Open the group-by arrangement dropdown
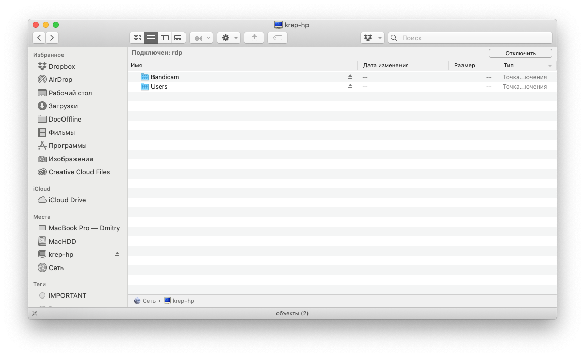The width and height of the screenshot is (585, 357). click(x=201, y=38)
